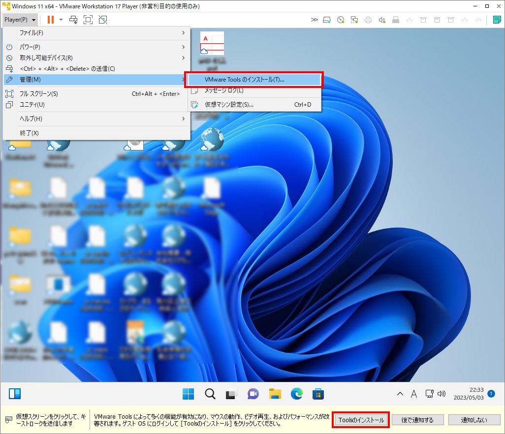The width and height of the screenshot is (505, 434).
Task: Open Microsoft Edge in guest taskbar
Action: click(296, 394)
